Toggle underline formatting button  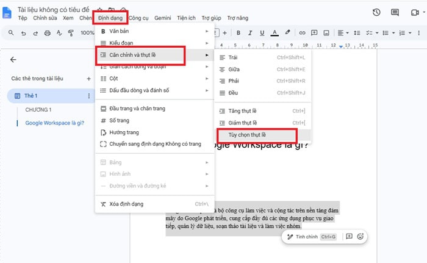(262, 33)
